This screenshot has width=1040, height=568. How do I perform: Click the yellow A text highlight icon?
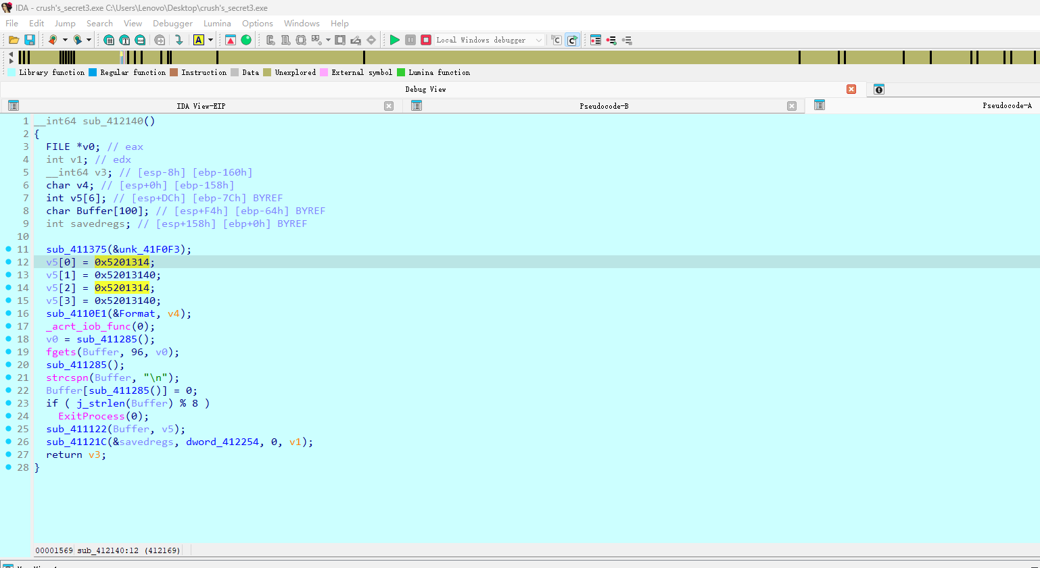(x=199, y=41)
